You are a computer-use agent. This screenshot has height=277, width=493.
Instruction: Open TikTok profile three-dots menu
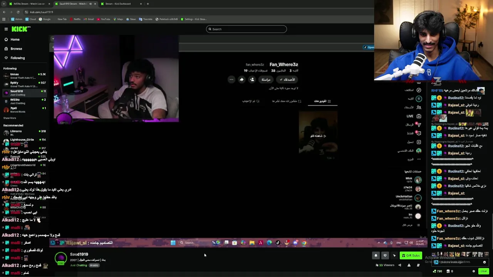click(x=231, y=80)
